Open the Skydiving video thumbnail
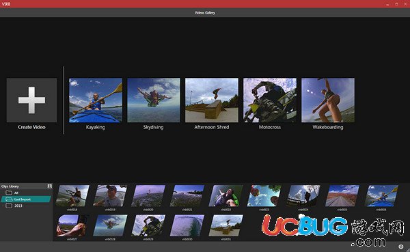The image size is (410, 252). pyautogui.click(x=154, y=100)
